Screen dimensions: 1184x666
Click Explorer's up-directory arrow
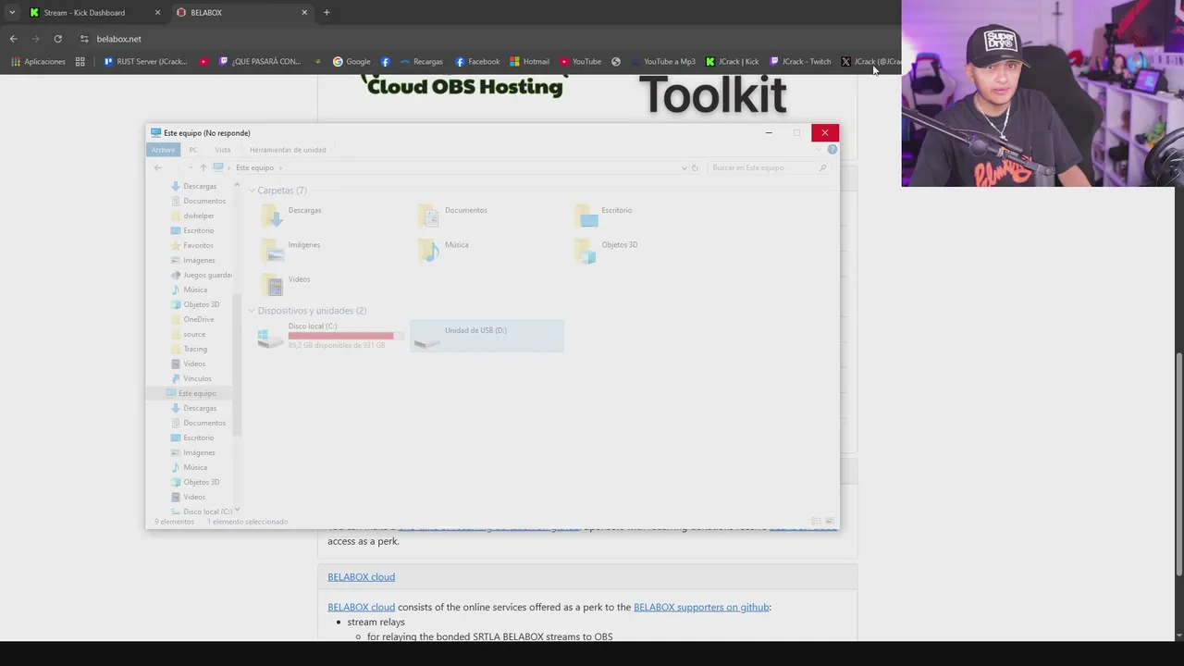[203, 167]
